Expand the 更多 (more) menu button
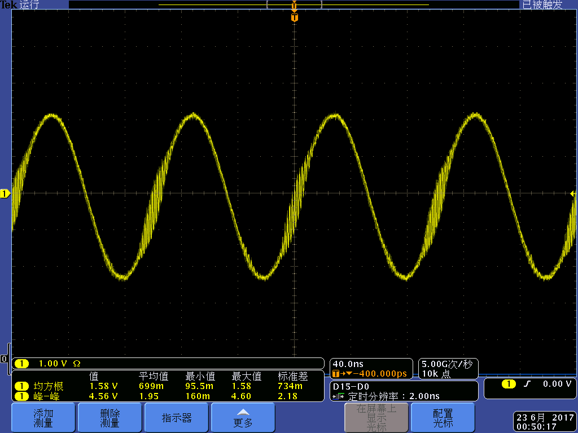 coord(243,418)
